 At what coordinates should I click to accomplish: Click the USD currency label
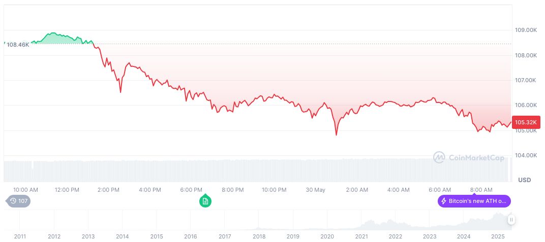[524, 180]
